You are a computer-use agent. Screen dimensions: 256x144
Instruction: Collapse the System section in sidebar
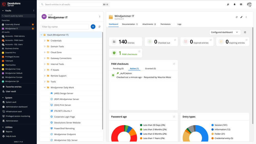pyautogui.click(x=3, y=98)
